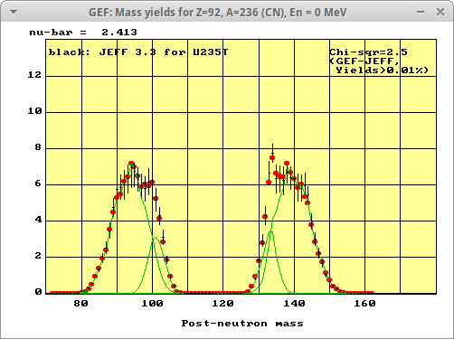This screenshot has width=454, height=339.
Task: Click the small green curve peak near mass 101
Action: tap(156, 238)
